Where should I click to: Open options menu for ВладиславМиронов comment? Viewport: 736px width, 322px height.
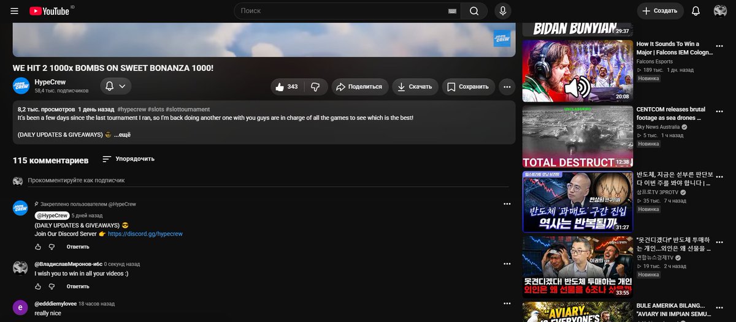[x=507, y=264]
